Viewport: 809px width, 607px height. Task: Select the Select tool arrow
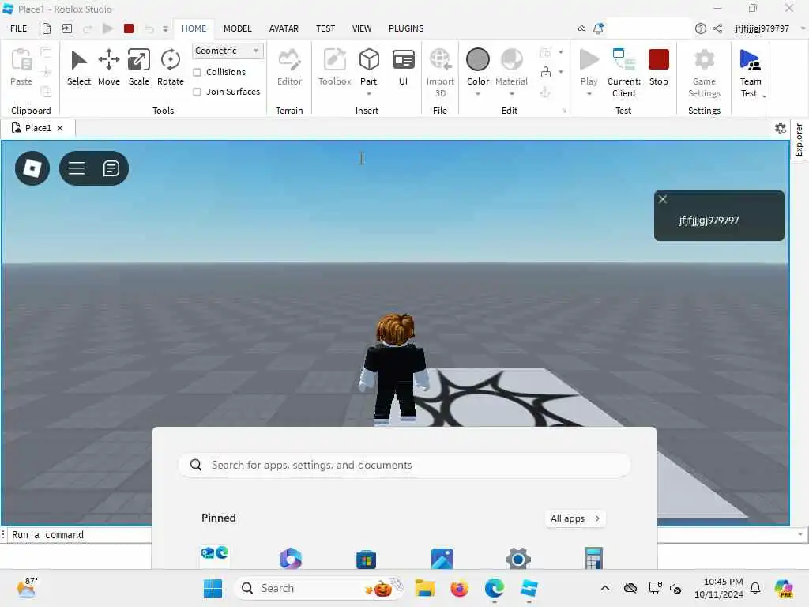pyautogui.click(x=78, y=67)
